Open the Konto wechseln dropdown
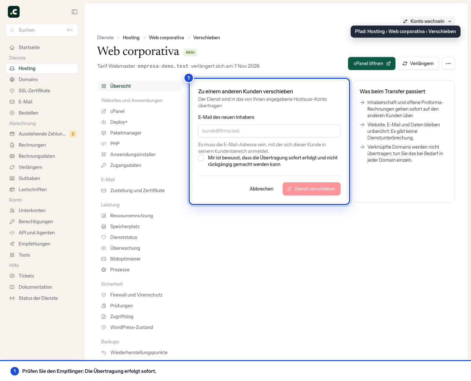471x381 pixels. point(427,21)
